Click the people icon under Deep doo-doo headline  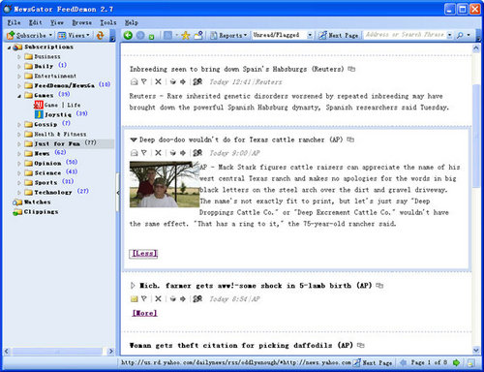(197, 153)
